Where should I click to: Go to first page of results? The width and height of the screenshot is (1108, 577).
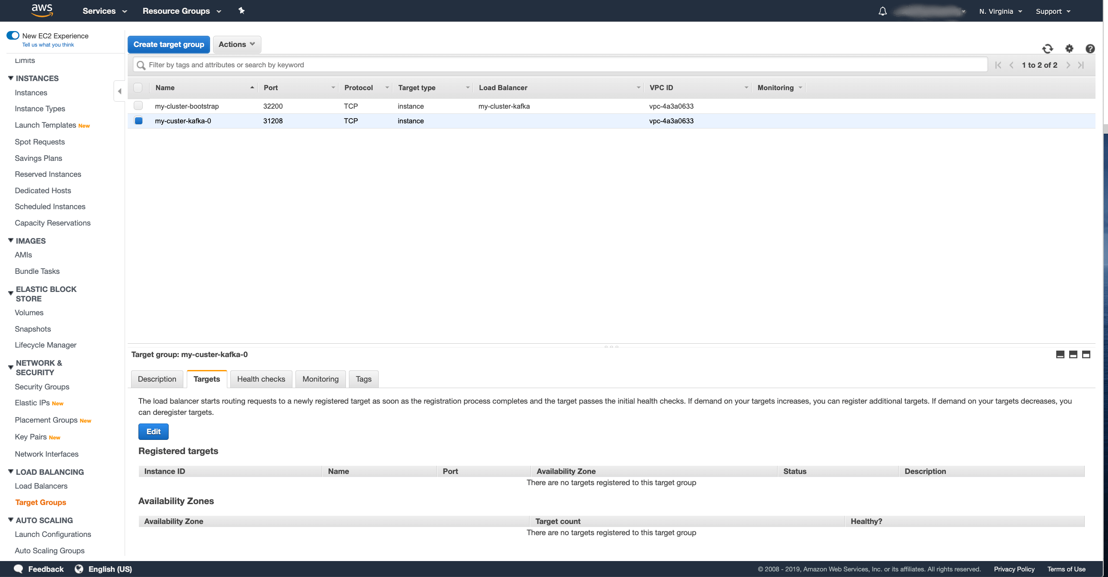pyautogui.click(x=998, y=65)
